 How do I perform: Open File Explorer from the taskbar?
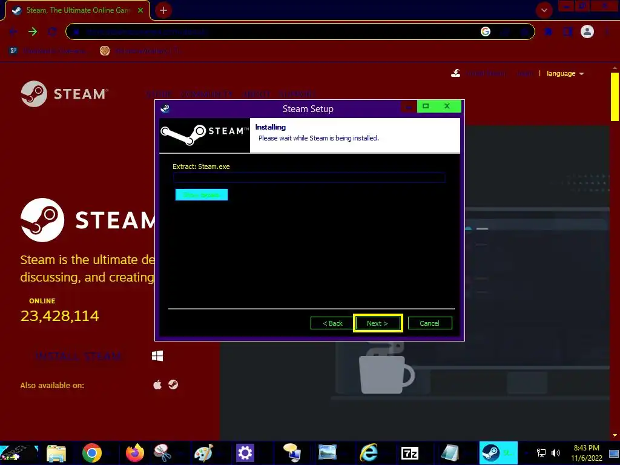click(56, 453)
